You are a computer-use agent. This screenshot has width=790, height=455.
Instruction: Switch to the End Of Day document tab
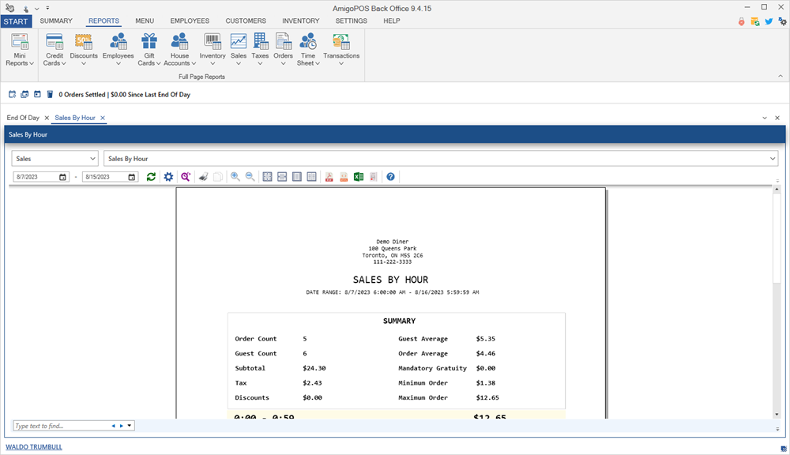coord(23,118)
